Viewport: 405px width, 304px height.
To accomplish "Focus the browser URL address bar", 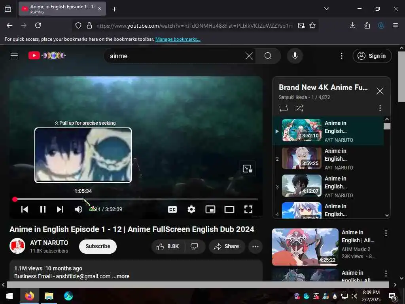I will pos(194,26).
